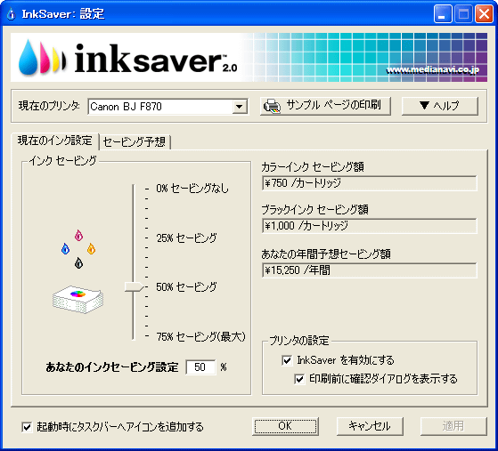This screenshot has width=498, height=451.
Task: Switch to the セービング予想 tab
Action: pos(135,141)
